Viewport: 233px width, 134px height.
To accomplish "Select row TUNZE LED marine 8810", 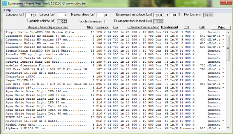I will point(115,117).
